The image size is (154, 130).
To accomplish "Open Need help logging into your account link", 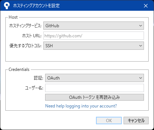I will [81, 106].
